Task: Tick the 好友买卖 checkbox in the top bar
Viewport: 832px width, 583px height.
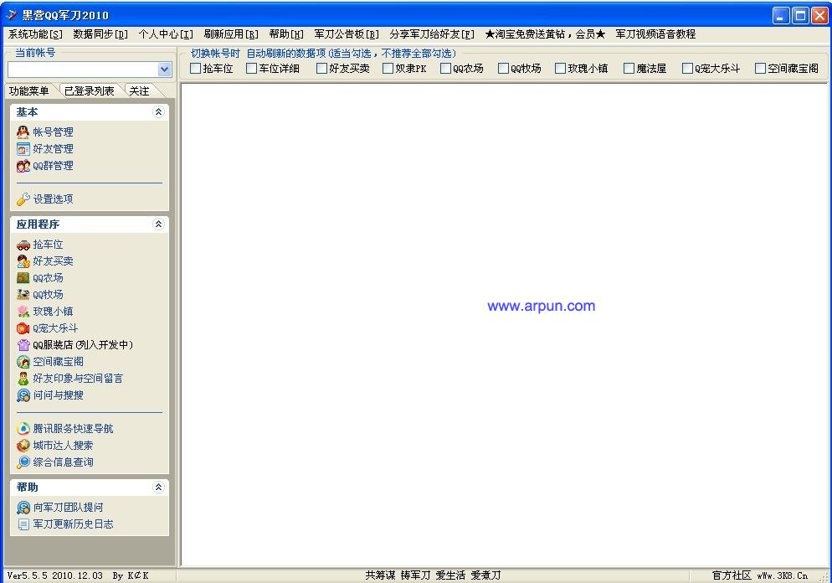Action: (321, 69)
